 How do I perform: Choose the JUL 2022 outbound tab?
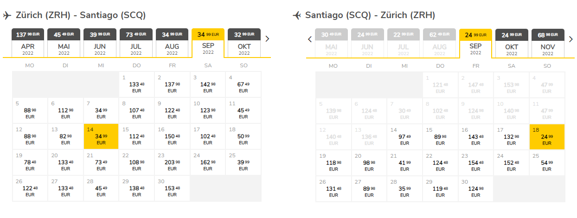pos(136,43)
